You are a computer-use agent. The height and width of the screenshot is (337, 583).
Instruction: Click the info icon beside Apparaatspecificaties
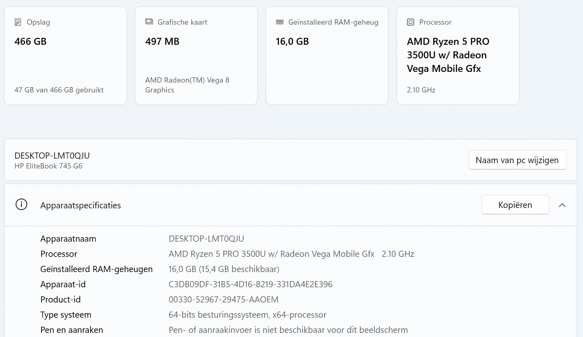click(x=21, y=205)
